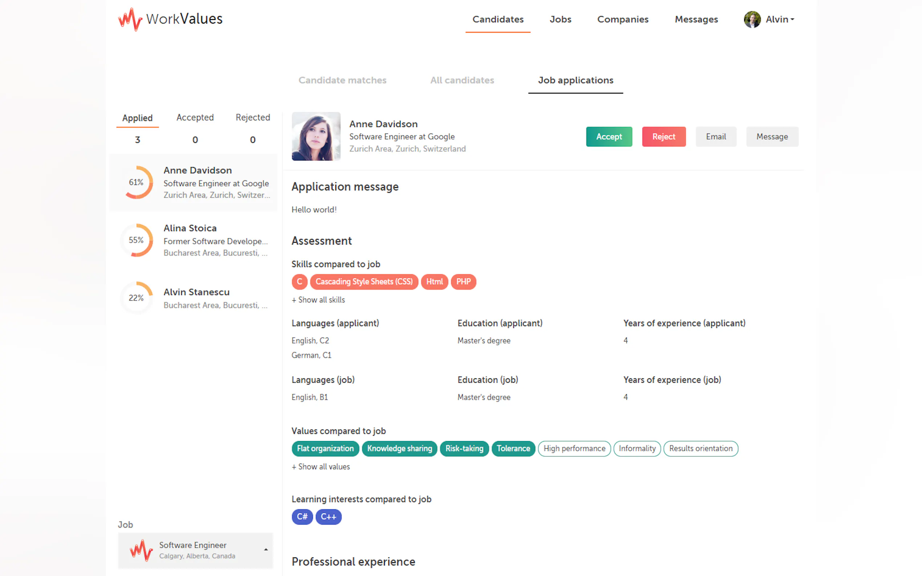Reject Anne Davidson's application
The image size is (922, 576).
[664, 136]
